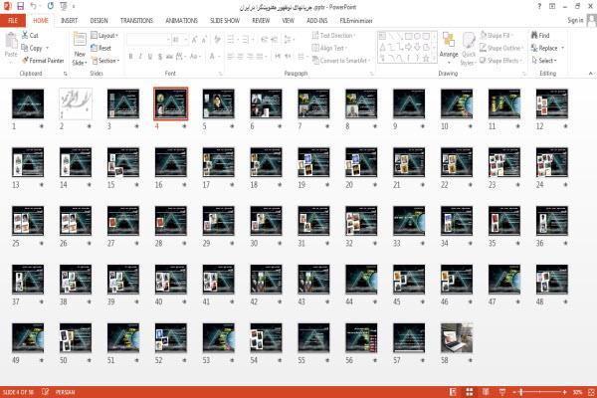Open the font name combo box

(x=148, y=40)
